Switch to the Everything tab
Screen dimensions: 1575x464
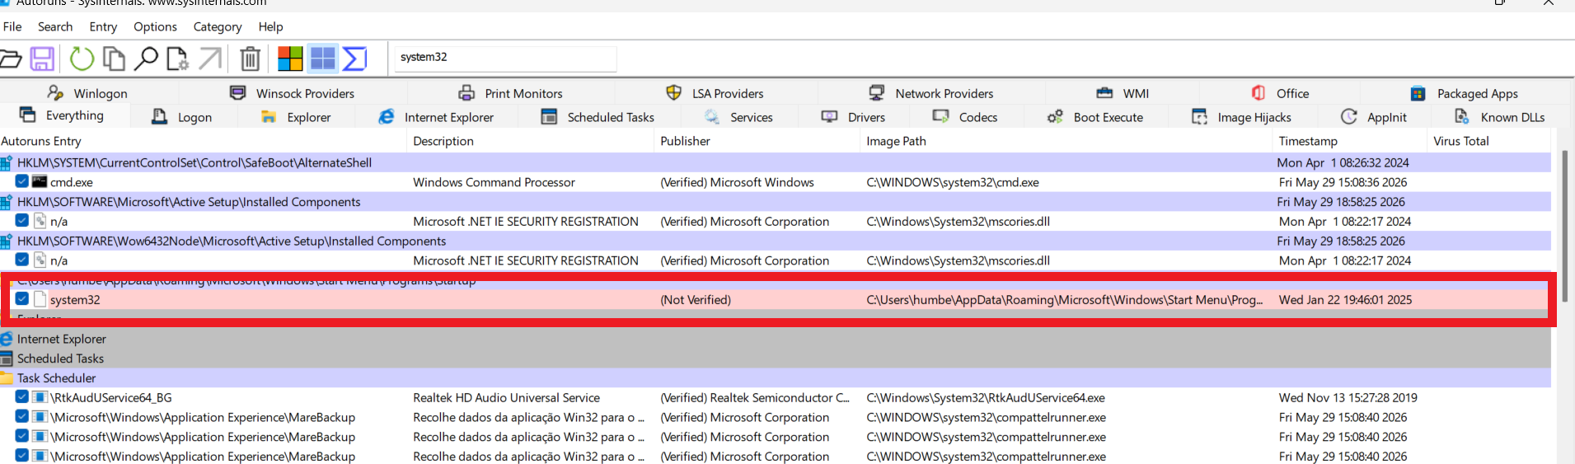click(64, 115)
